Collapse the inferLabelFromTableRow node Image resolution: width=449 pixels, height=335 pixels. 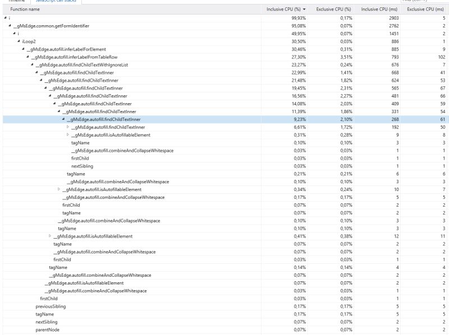pos(28,57)
